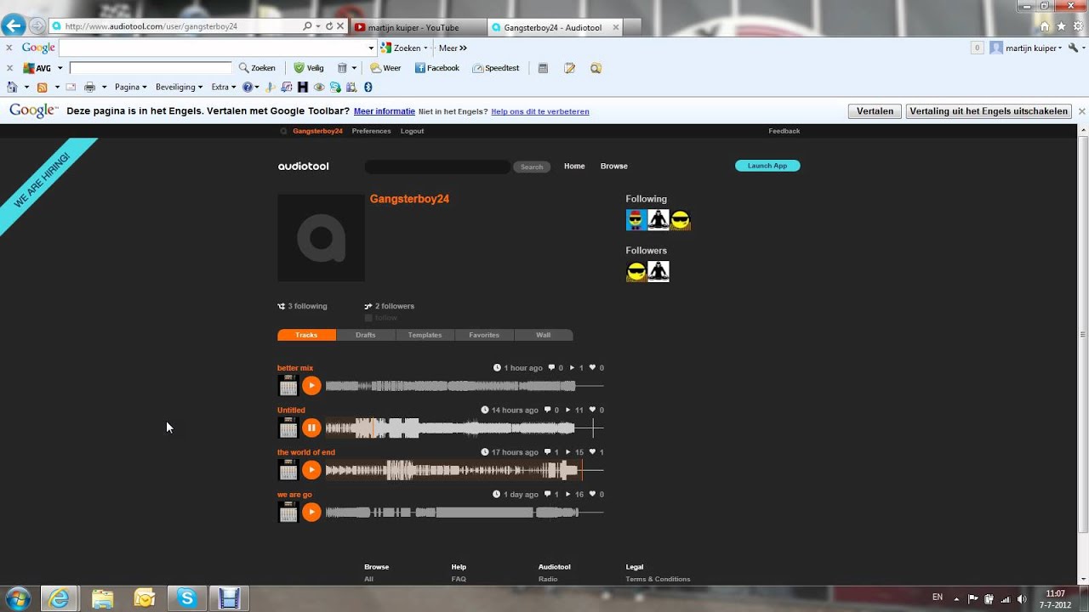Click the printer icon in command bar
The height and width of the screenshot is (612, 1089).
tap(89, 87)
